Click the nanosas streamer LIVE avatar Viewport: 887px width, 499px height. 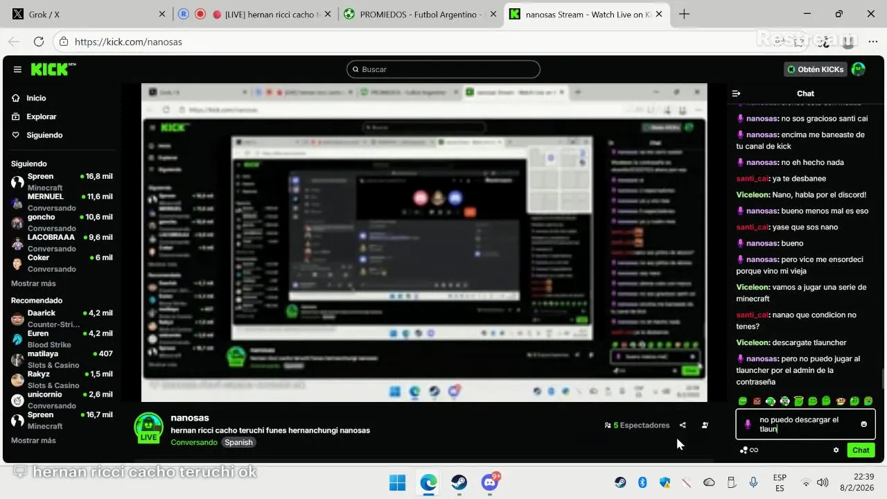coord(148,428)
